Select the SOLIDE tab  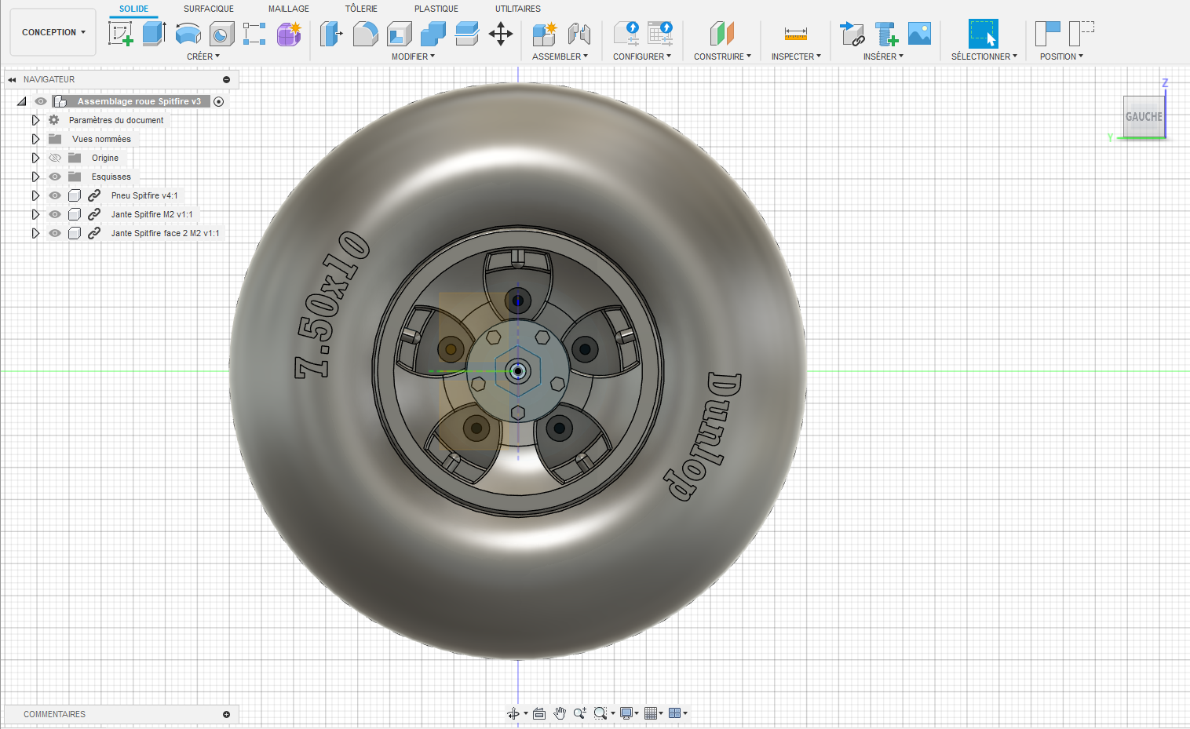[133, 9]
